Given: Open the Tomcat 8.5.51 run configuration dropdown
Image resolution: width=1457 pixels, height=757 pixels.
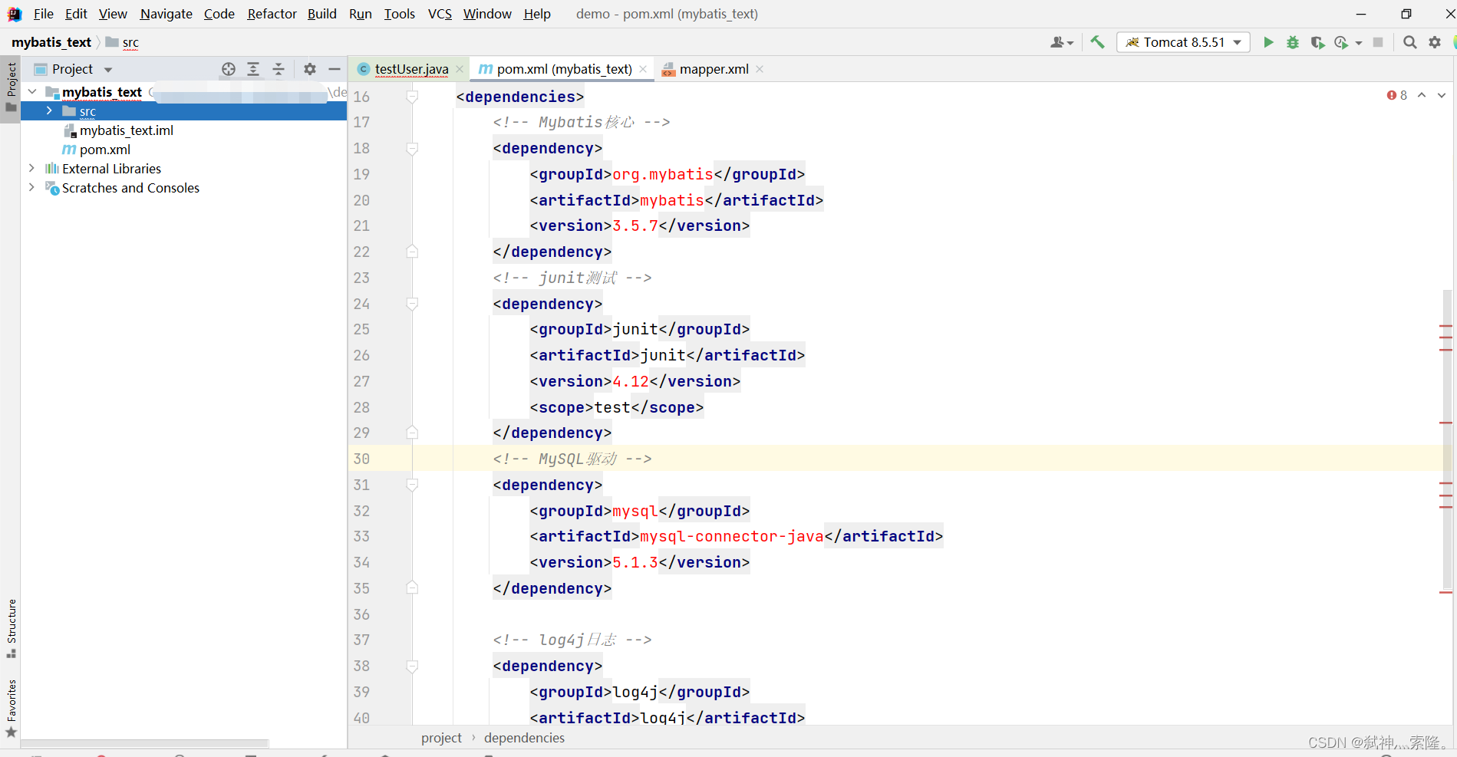Looking at the screenshot, I should (x=1183, y=42).
